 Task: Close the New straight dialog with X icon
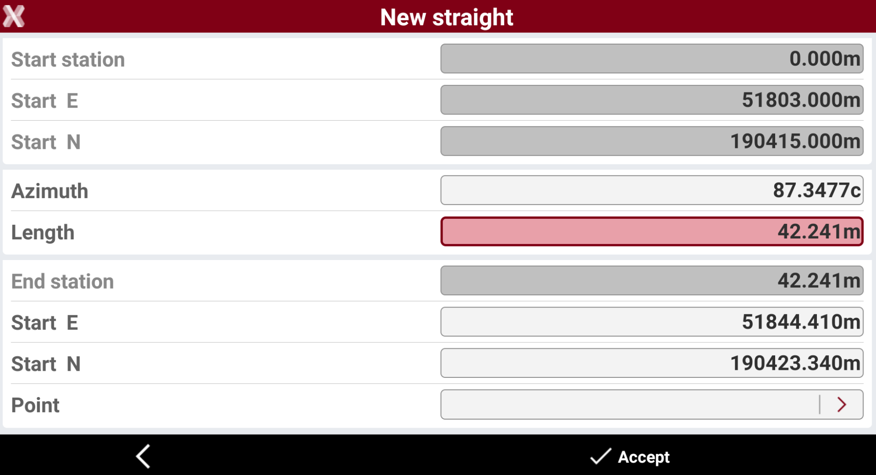point(14,16)
